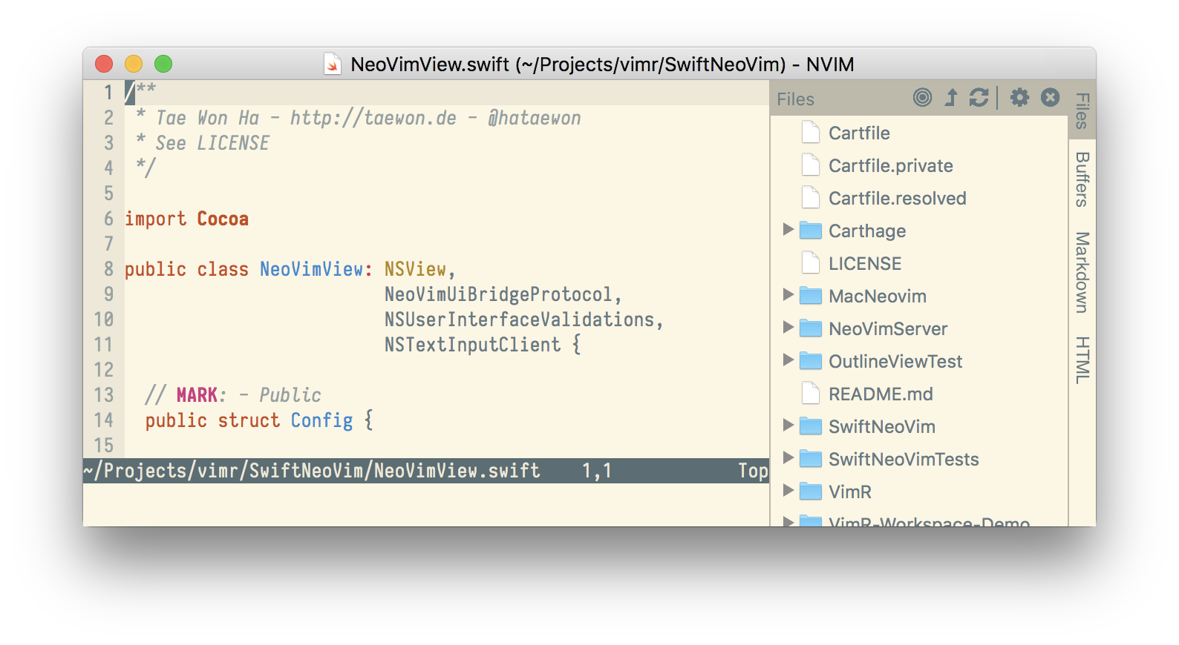This screenshot has width=1179, height=645.
Task: Expand the SwiftNeoVimTests folder
Action: pos(788,458)
